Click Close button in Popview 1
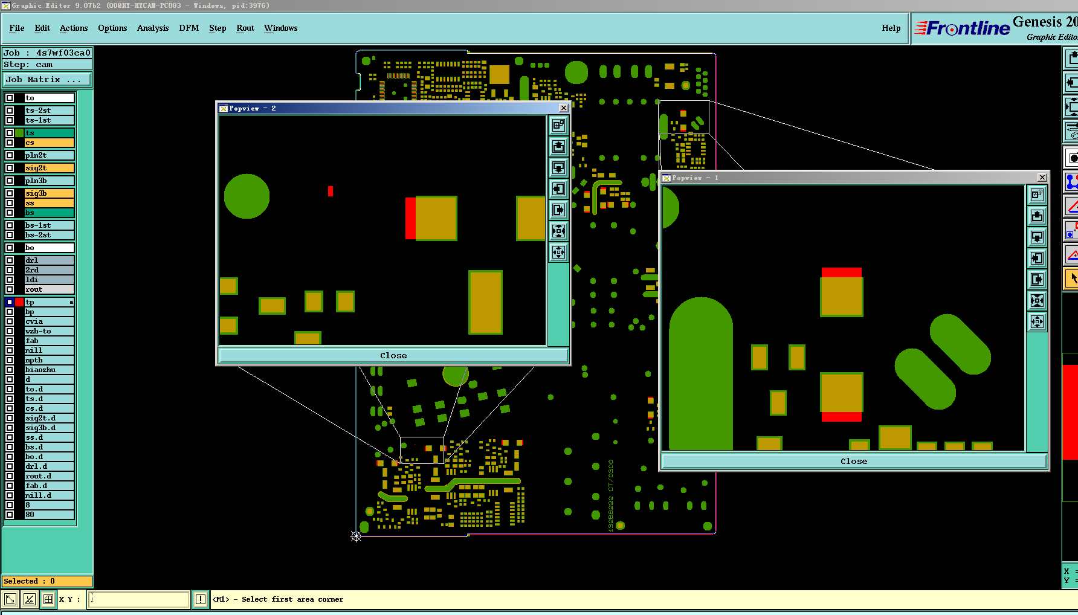 (854, 461)
